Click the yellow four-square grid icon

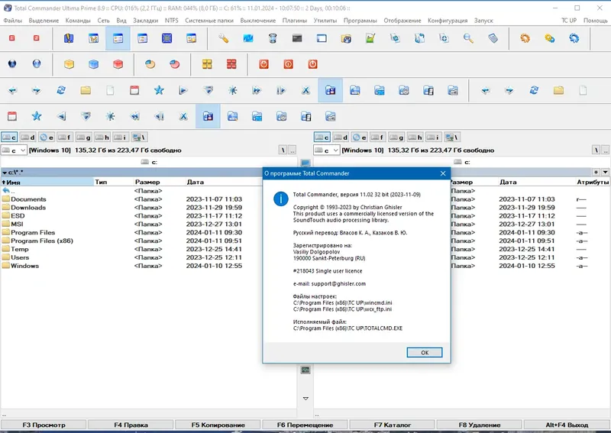(x=207, y=64)
